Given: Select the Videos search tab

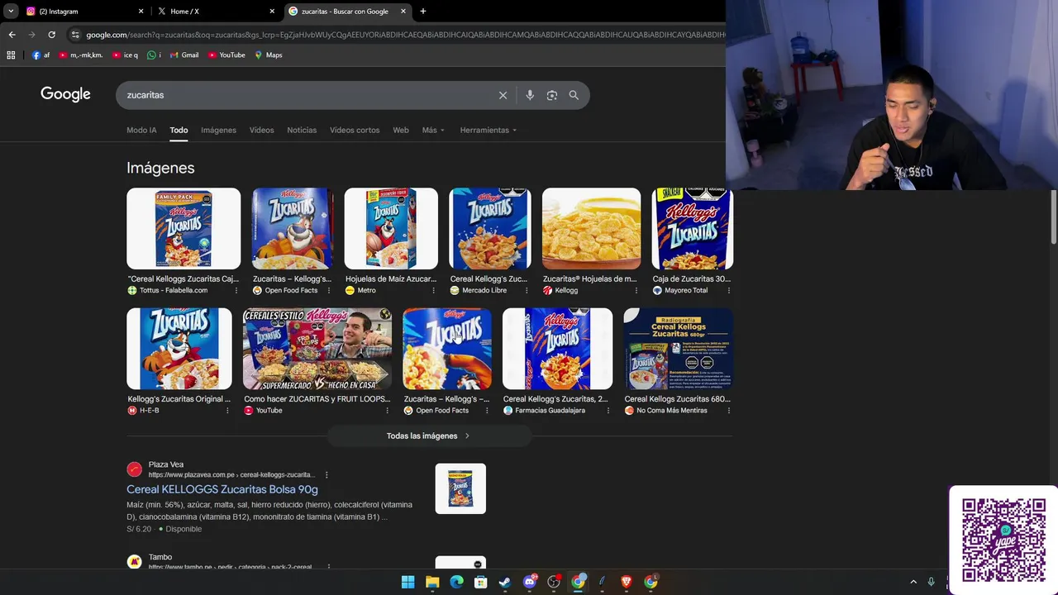Looking at the screenshot, I should (261, 131).
